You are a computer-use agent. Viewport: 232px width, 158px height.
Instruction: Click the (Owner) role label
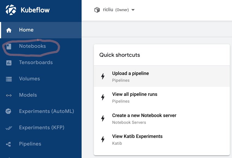point(122,10)
